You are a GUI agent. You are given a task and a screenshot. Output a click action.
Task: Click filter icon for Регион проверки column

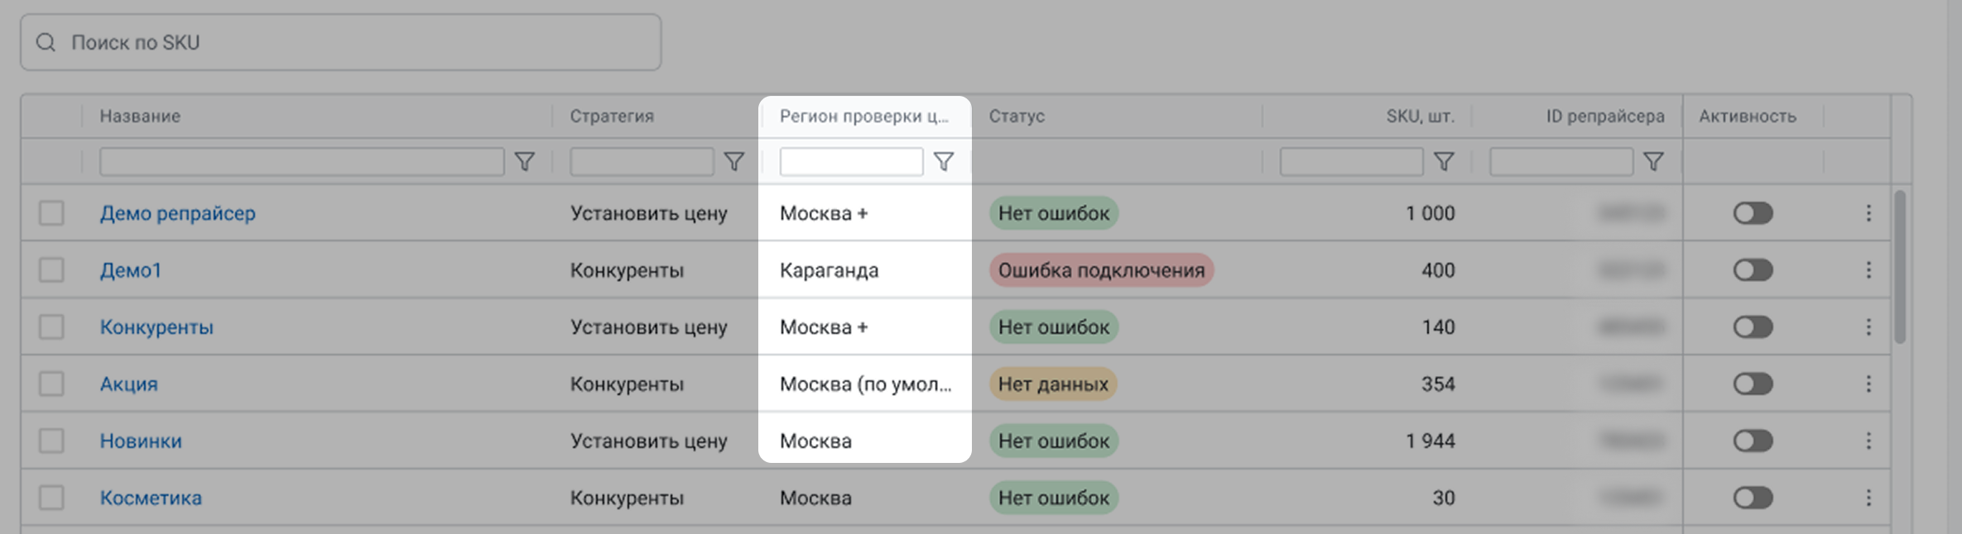944,162
